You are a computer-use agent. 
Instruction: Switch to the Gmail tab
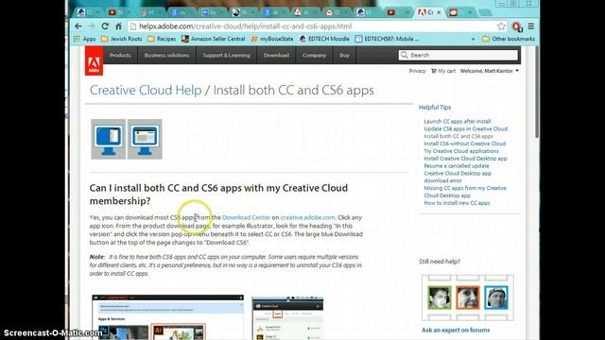(335, 12)
